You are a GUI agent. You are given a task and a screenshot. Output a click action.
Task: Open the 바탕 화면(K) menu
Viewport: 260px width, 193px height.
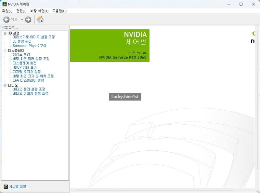[x=39, y=11]
